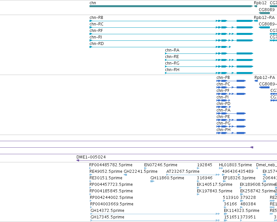Viewport: 277px width, 222px height.
Task: Click the chn-RH transcript label
Action: click(172, 70)
